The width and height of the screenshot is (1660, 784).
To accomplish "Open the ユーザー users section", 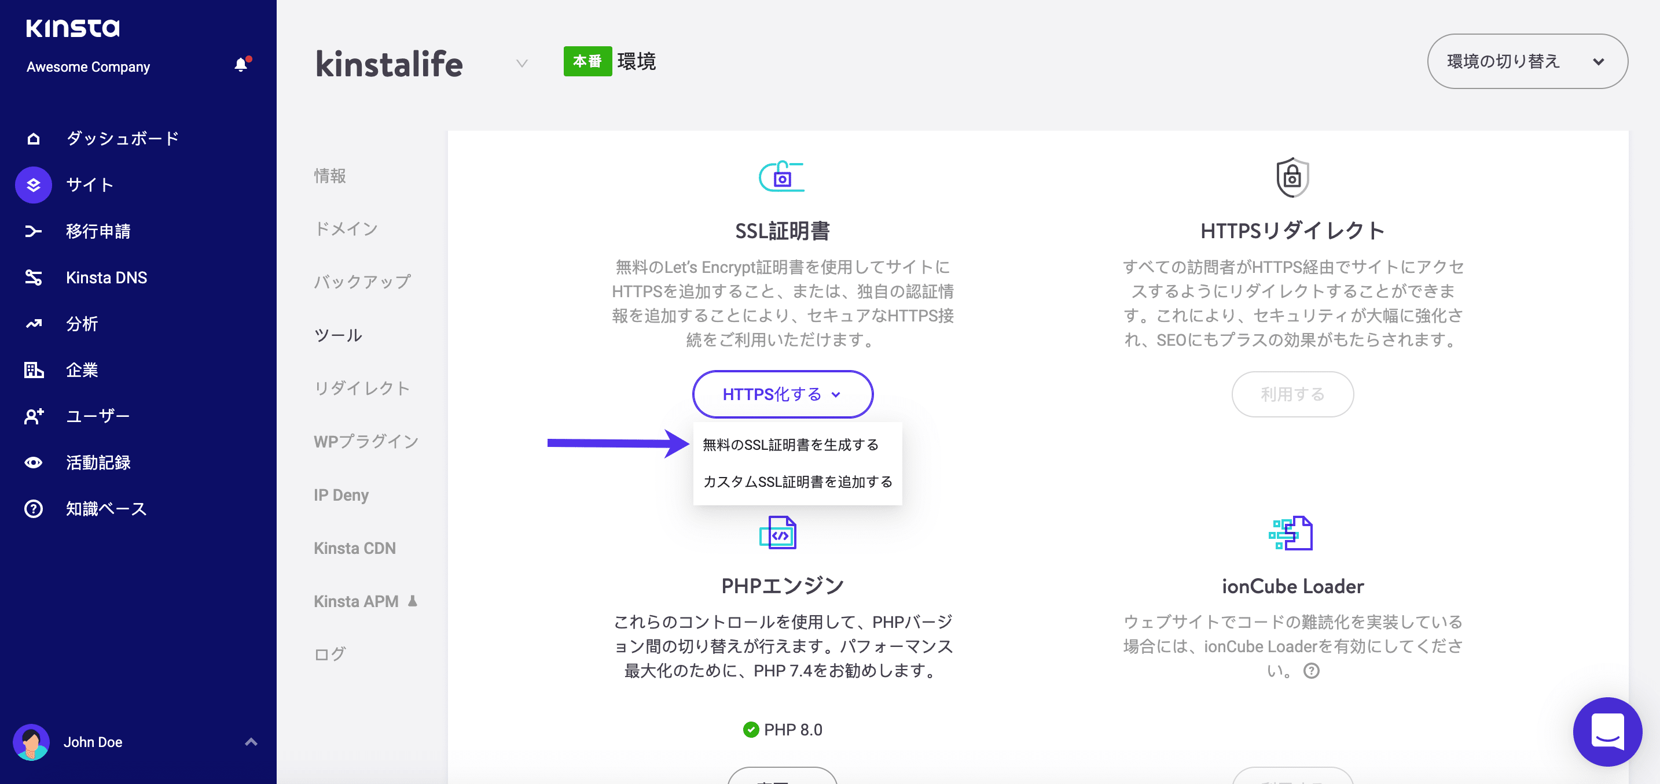I will click(x=97, y=416).
